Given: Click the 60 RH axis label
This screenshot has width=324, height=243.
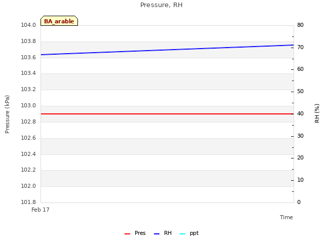Looking at the screenshot, I should 300,69.
